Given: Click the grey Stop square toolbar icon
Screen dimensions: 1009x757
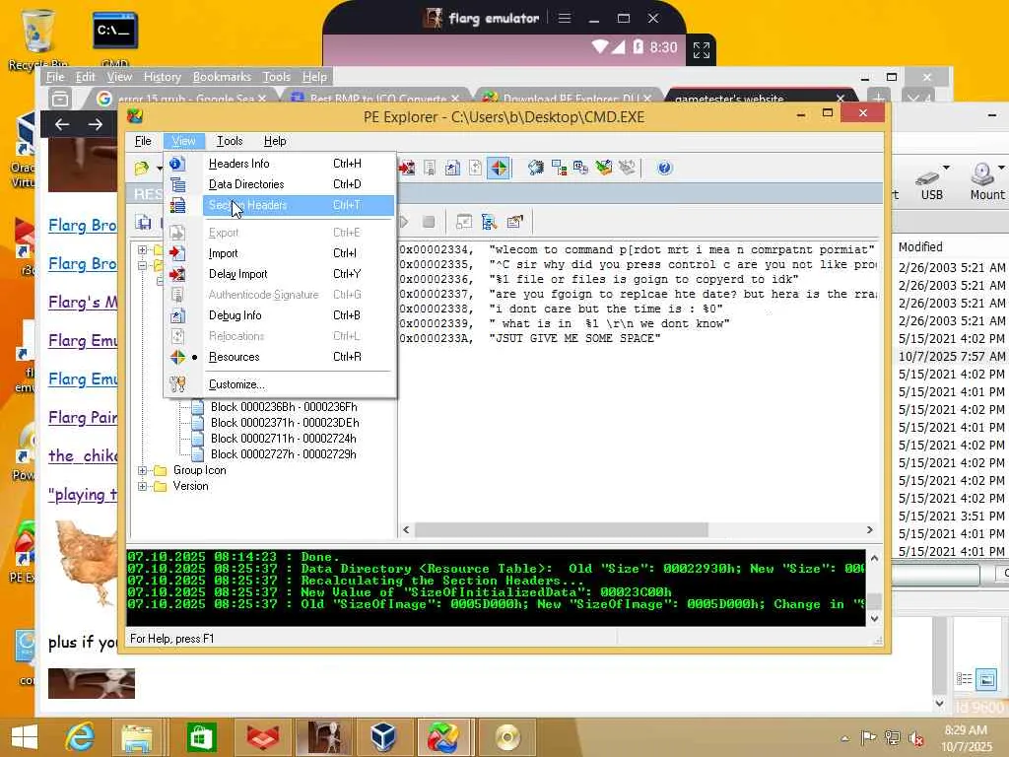Looking at the screenshot, I should click(x=429, y=222).
